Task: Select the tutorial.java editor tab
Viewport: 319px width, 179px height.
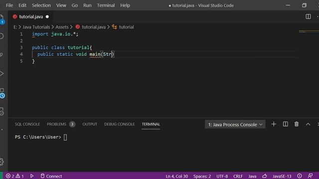Action: pyautogui.click(x=31, y=16)
